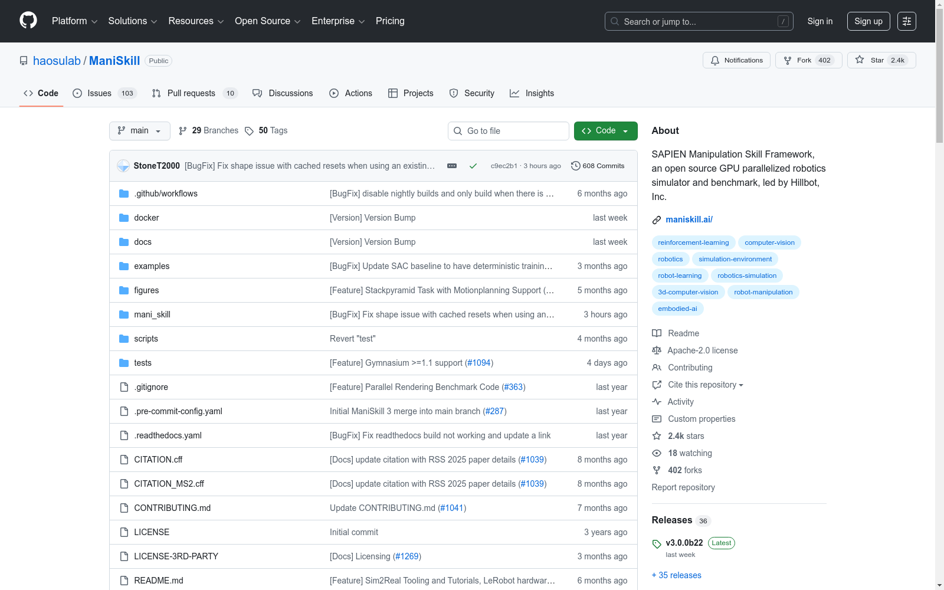The width and height of the screenshot is (944, 590).
Task: Click the branches icon beside 29 Branches
Action: (x=183, y=131)
